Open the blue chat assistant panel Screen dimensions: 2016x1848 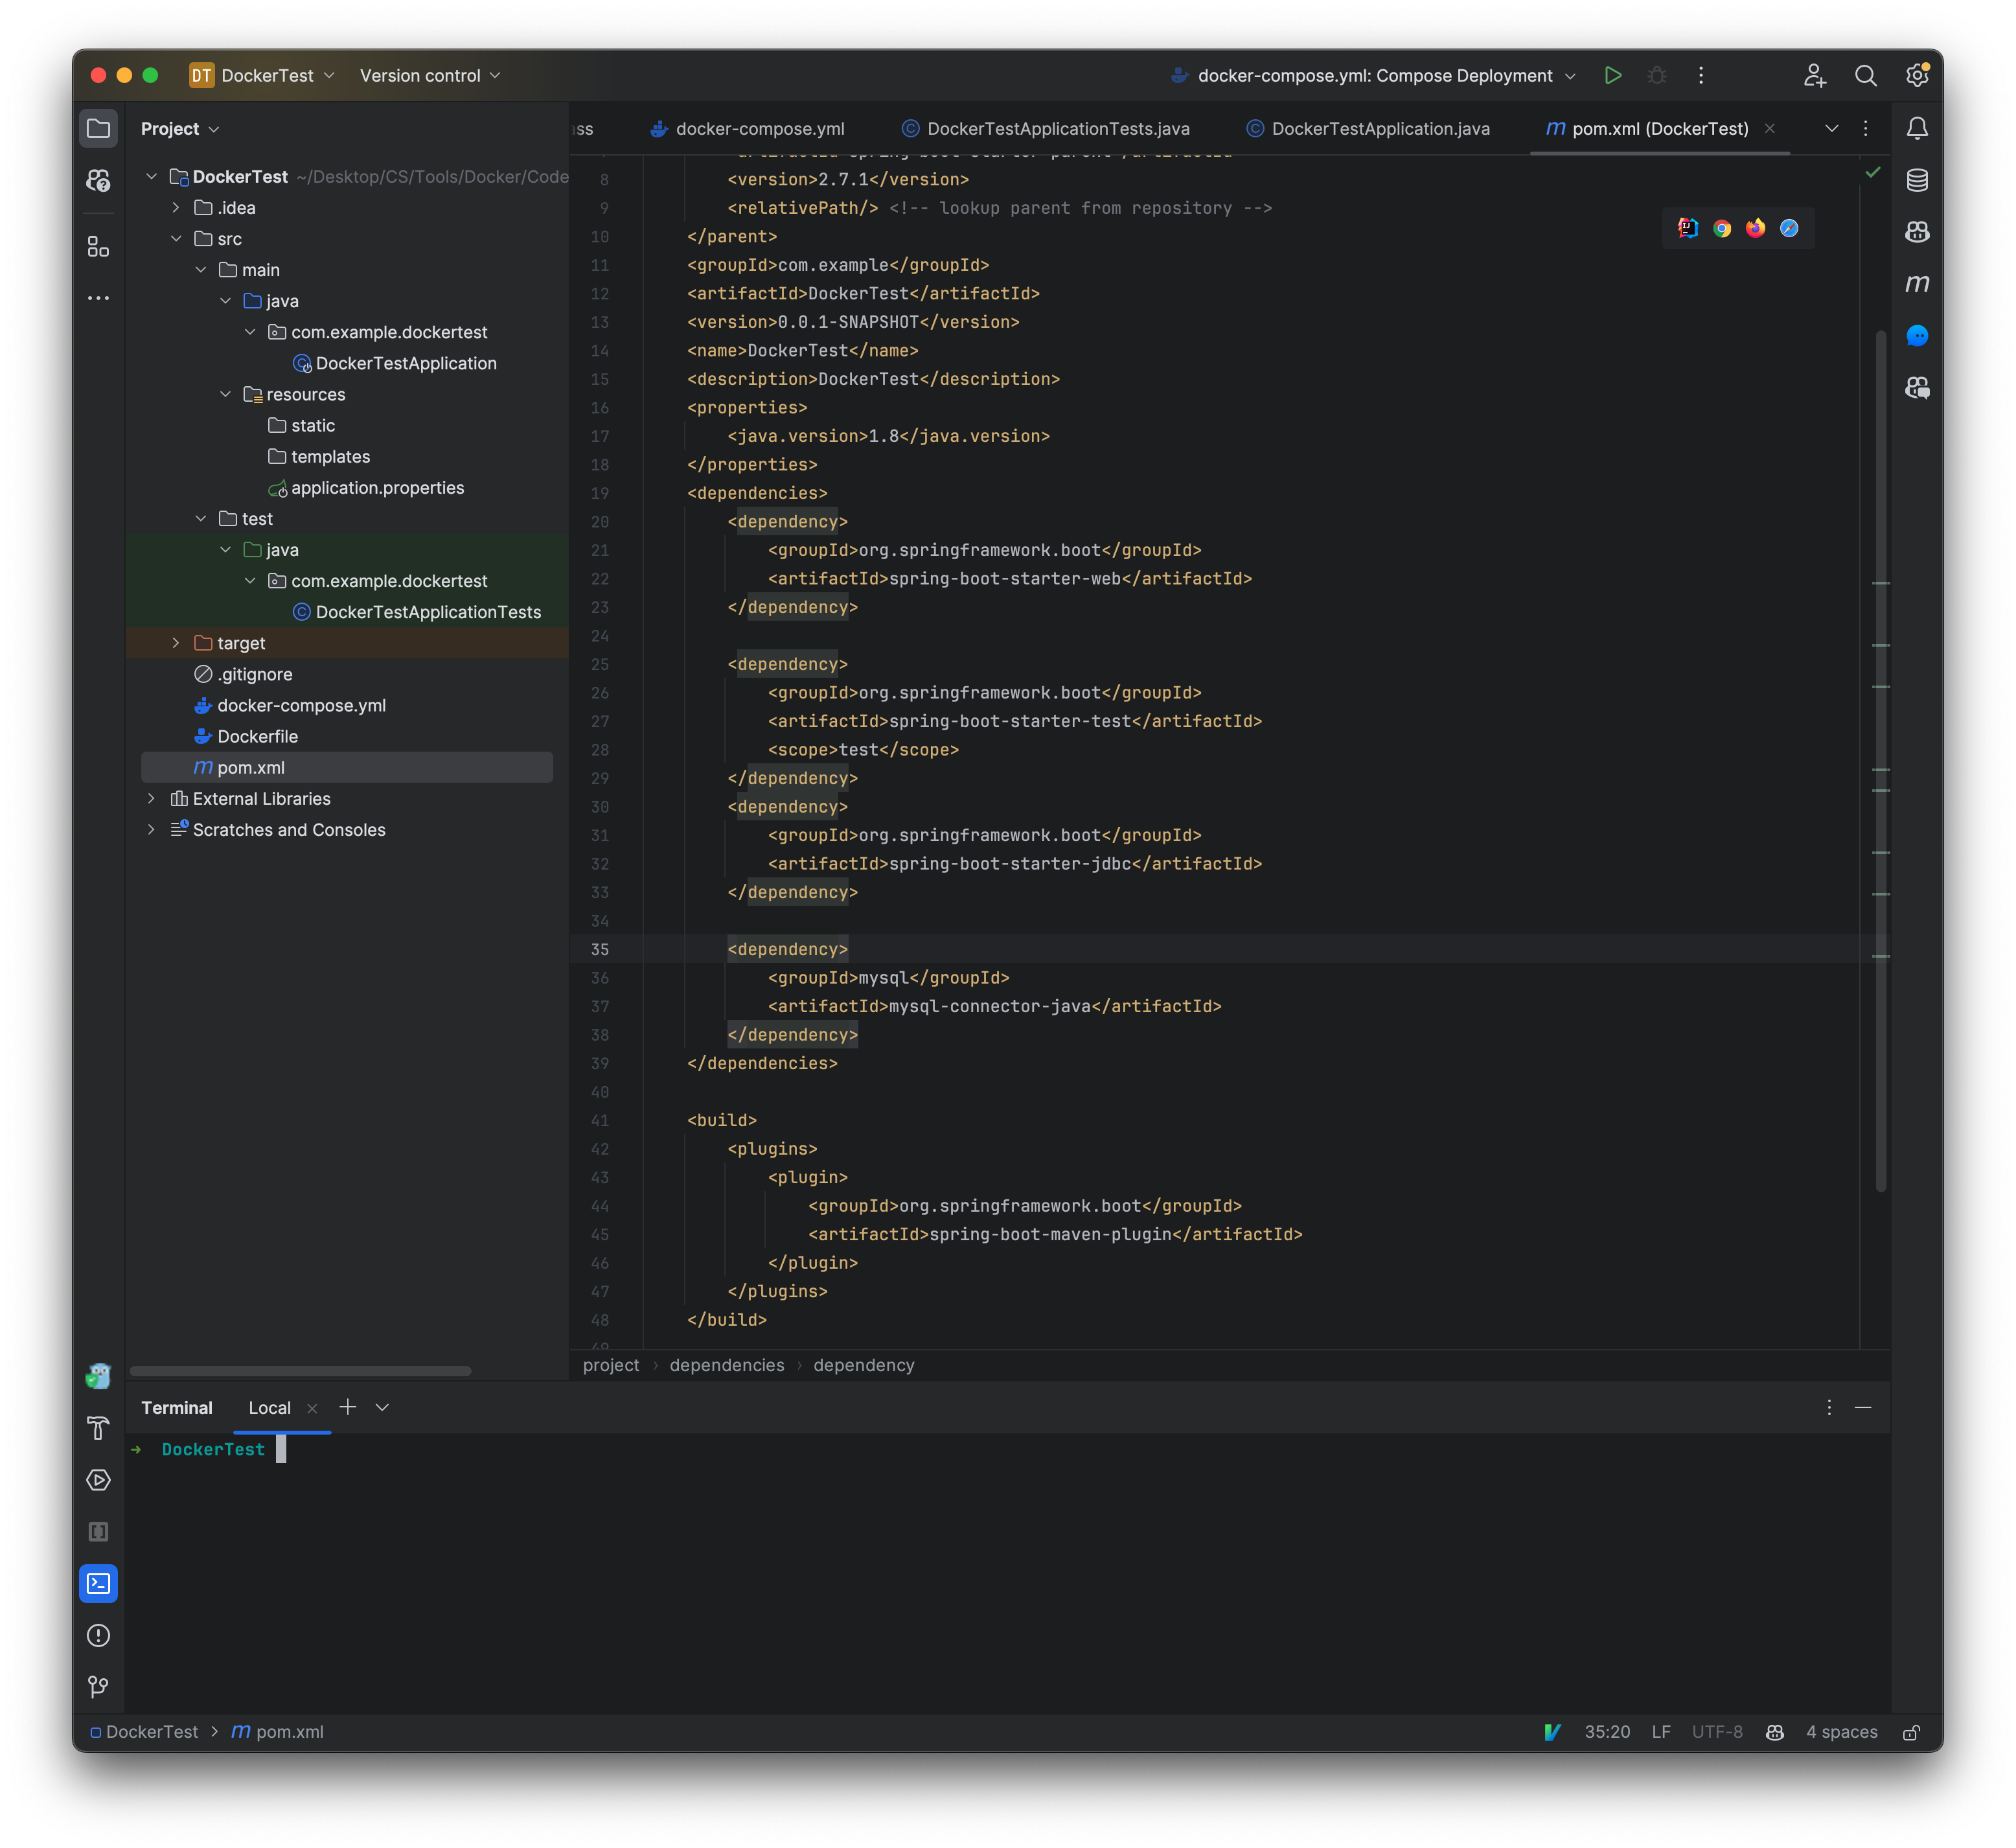(1917, 336)
